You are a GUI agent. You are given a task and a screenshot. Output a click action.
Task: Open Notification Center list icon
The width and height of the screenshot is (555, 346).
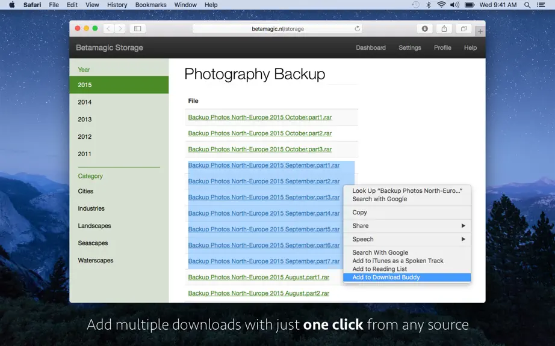pos(541,5)
